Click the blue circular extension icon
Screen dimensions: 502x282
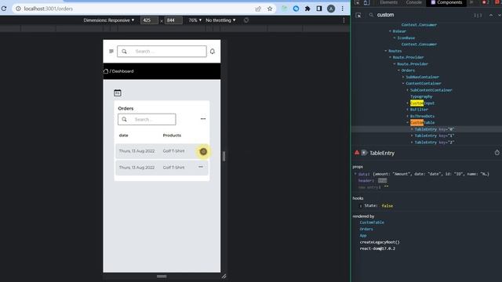click(296, 9)
